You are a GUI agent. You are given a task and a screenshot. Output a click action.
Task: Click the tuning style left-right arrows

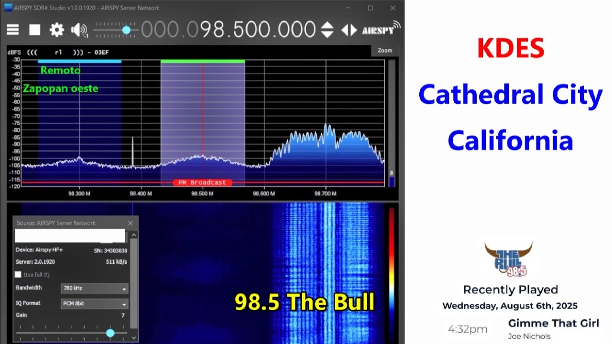click(x=349, y=30)
